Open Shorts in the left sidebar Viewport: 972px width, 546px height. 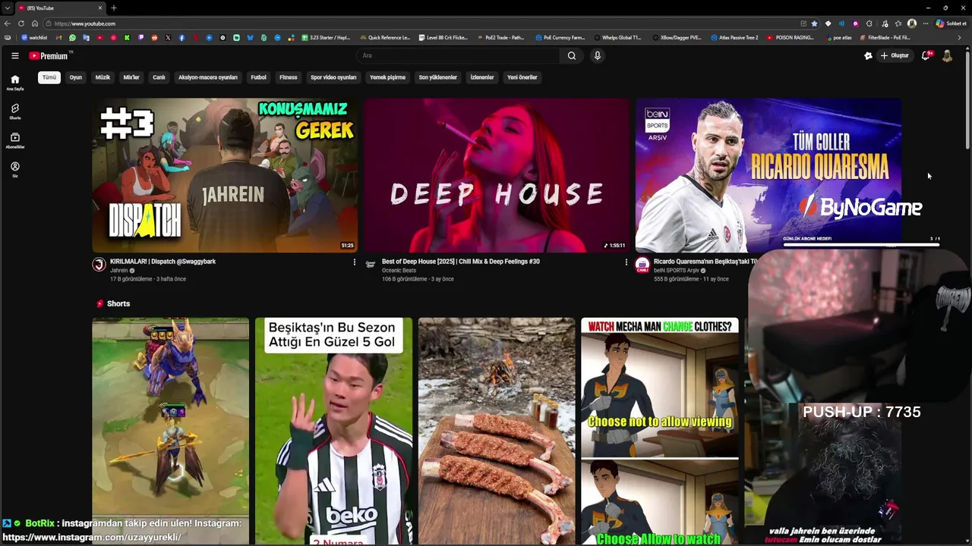click(x=14, y=111)
